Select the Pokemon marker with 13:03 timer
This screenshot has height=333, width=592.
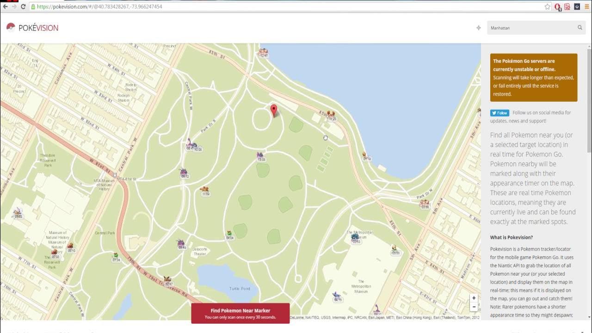pos(261,156)
